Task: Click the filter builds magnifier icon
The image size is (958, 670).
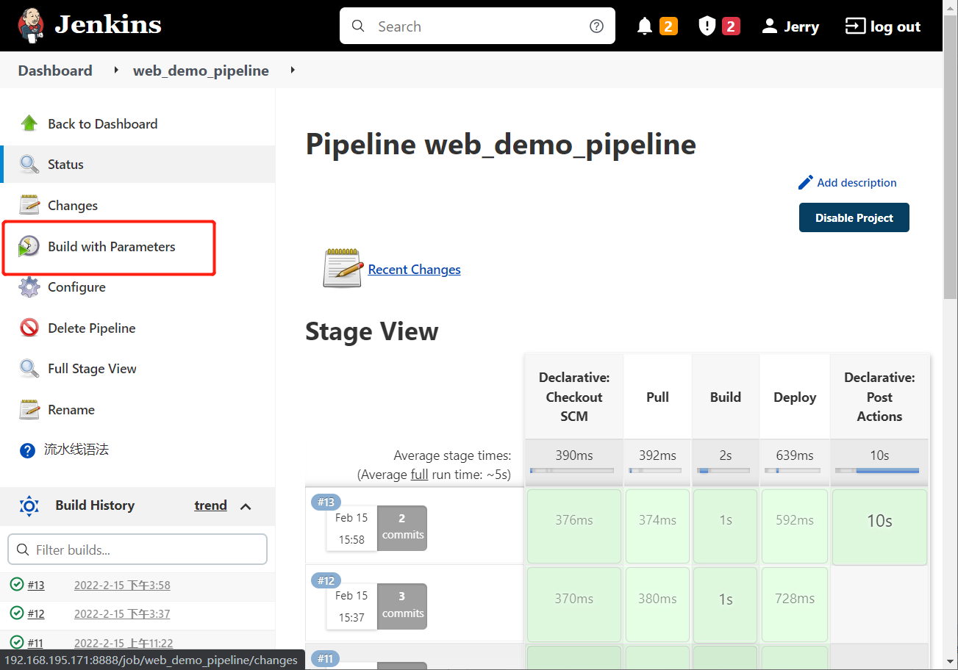Action: tap(22, 550)
